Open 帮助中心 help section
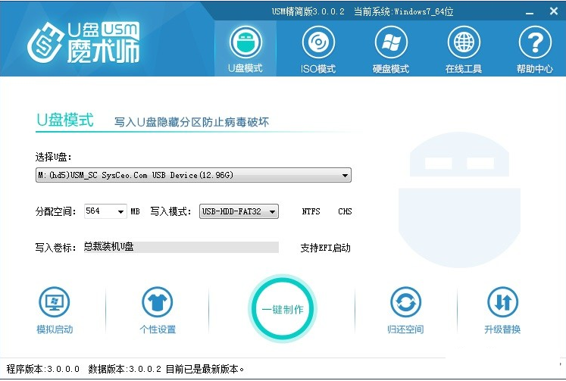The height and width of the screenshot is (381, 566). 535,48
